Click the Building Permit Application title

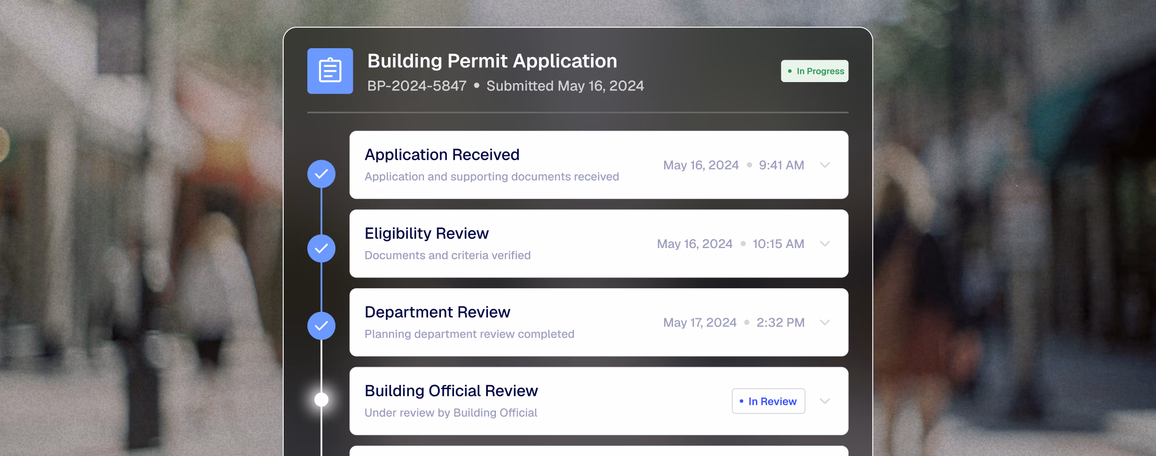492,61
